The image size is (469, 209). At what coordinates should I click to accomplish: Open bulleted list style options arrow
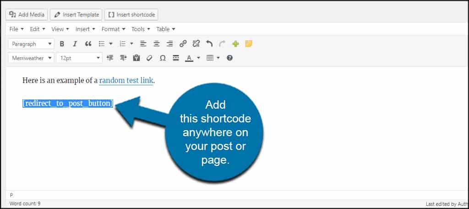[x=111, y=44]
